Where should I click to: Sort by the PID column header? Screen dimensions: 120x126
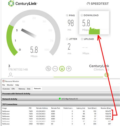[x=30, y=108]
